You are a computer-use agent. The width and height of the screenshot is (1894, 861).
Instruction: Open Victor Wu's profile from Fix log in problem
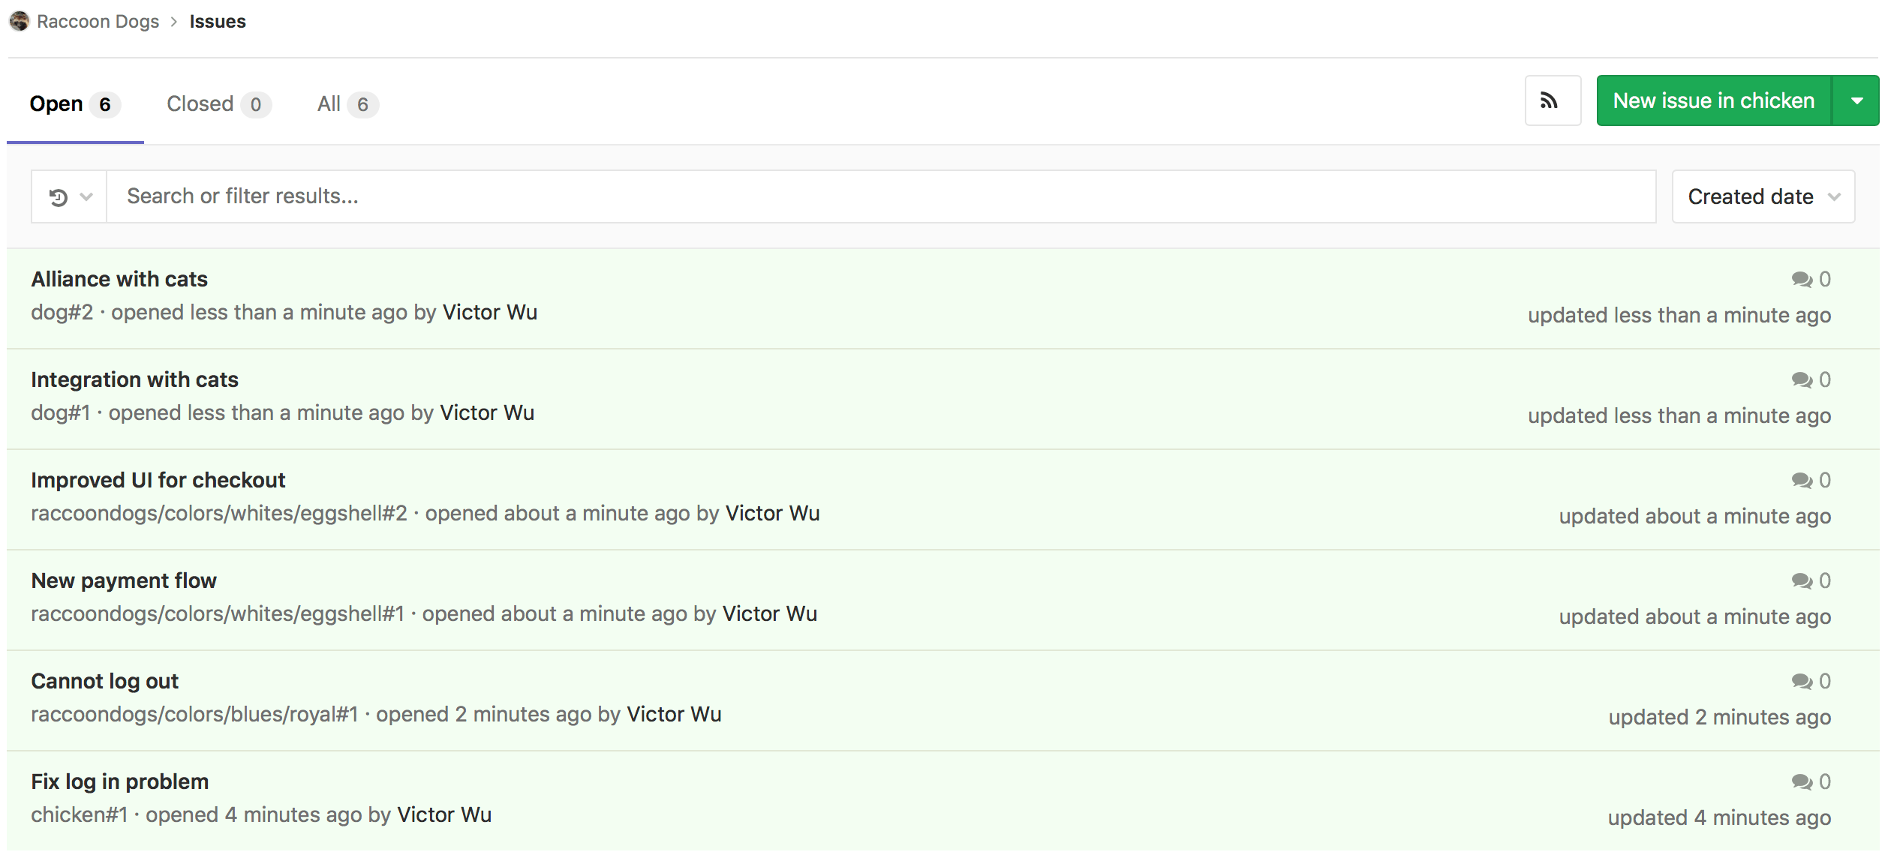click(x=445, y=814)
